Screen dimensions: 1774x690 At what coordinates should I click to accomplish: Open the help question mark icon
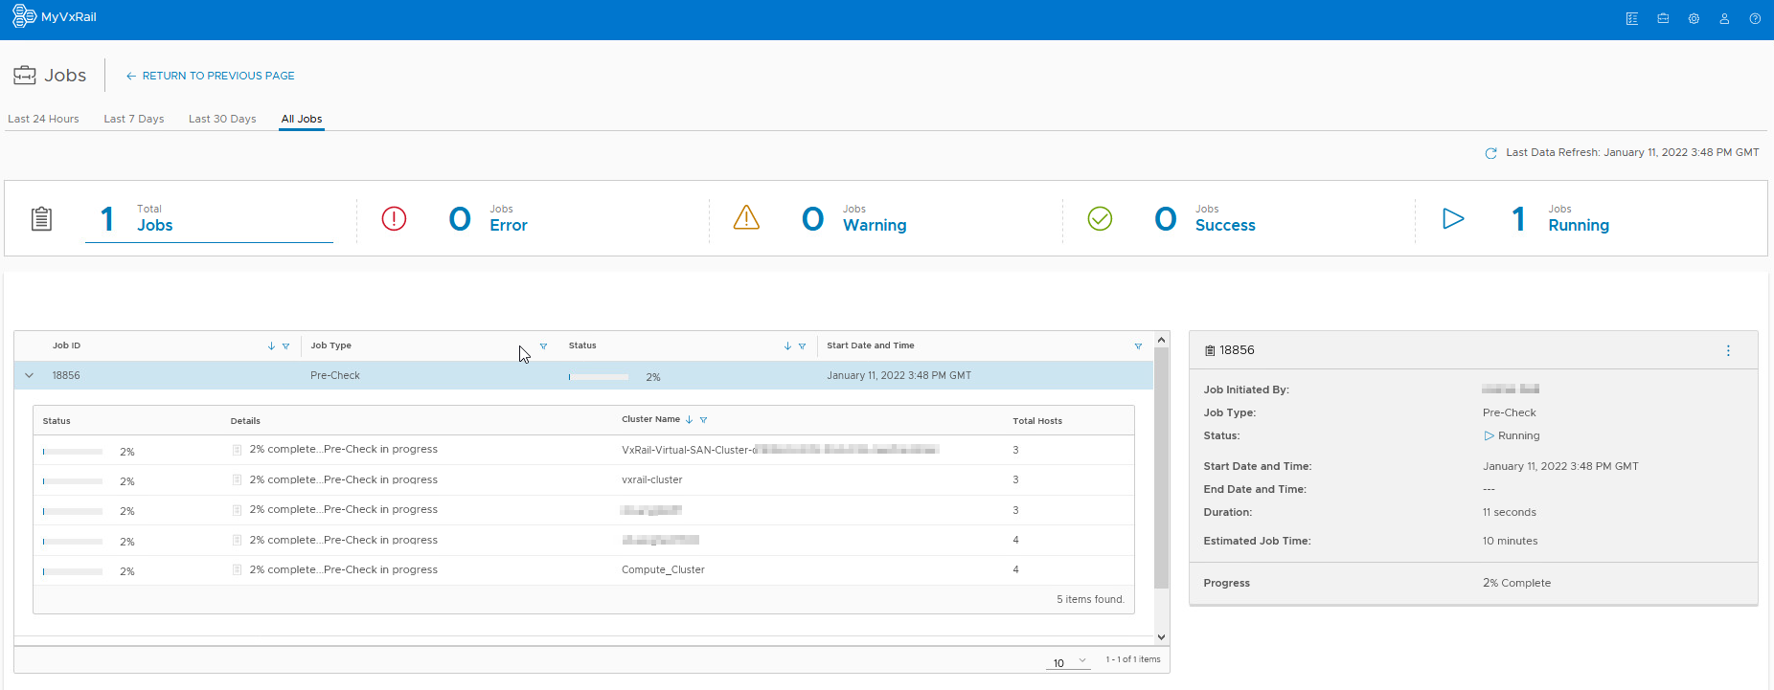[1755, 18]
